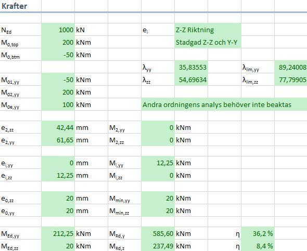Click the lambda zz value 54,69634
Viewport: 307px width, 251px height.
click(191, 80)
